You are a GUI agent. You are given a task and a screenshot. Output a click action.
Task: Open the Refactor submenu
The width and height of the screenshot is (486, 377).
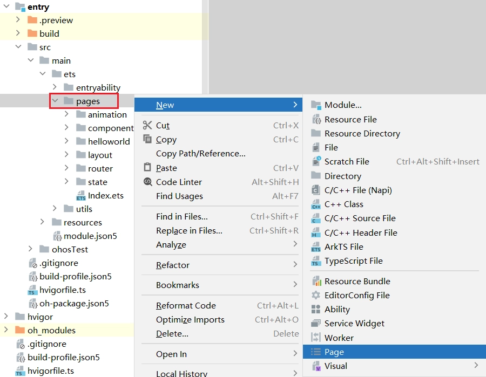173,265
